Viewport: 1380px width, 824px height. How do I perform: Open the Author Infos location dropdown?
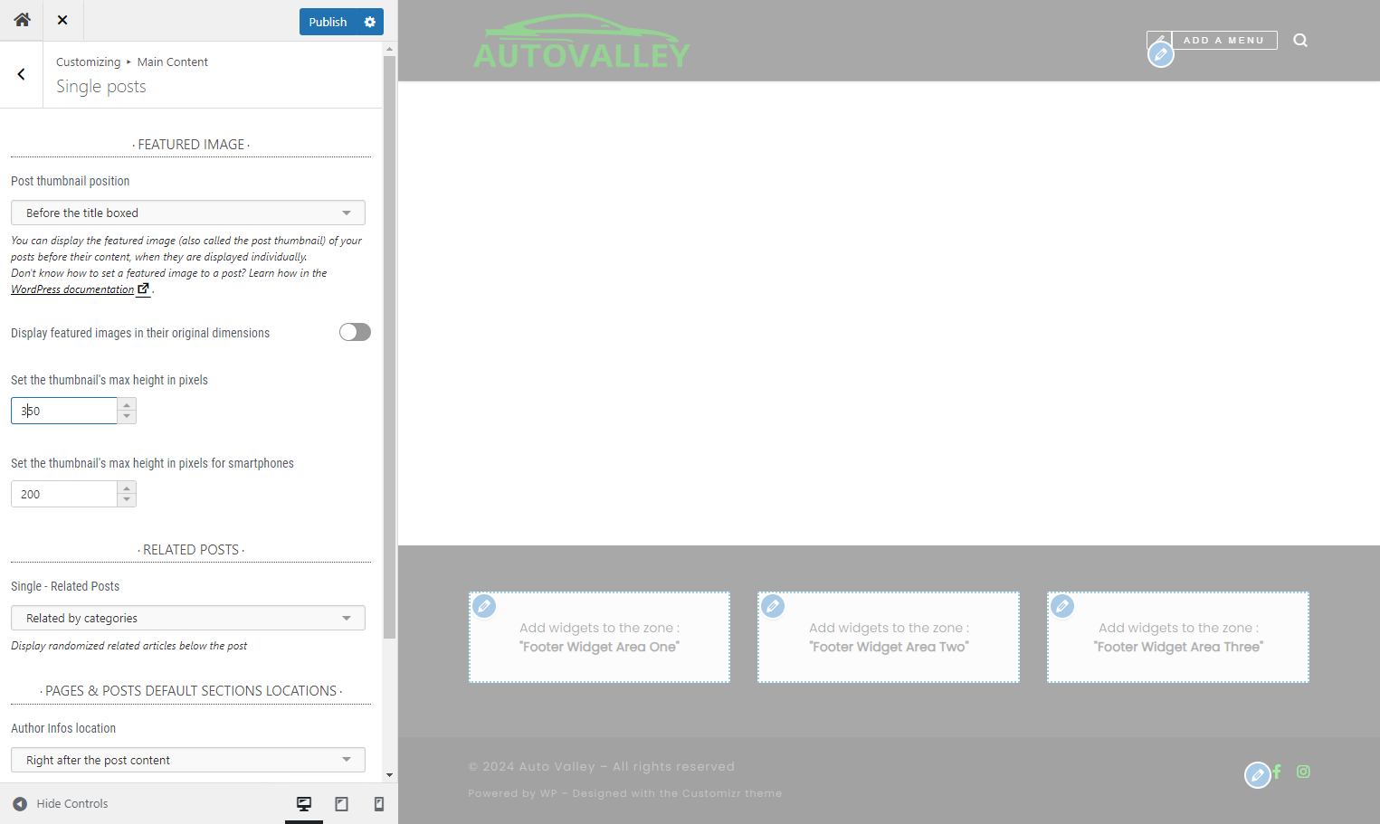pos(188,760)
